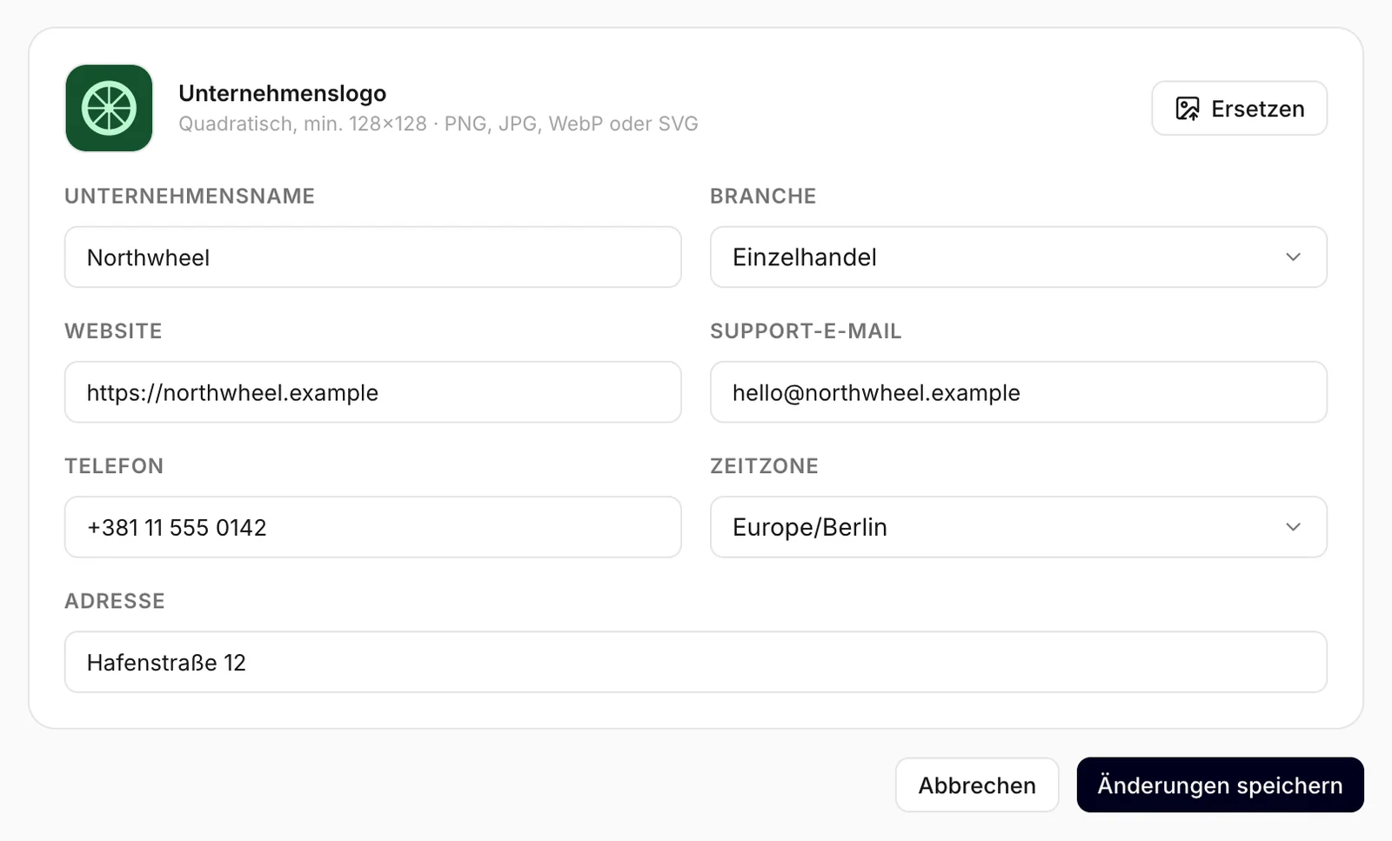Open the Branche dropdown showing Einzelhandel
This screenshot has width=1392, height=841.
click(x=1018, y=257)
